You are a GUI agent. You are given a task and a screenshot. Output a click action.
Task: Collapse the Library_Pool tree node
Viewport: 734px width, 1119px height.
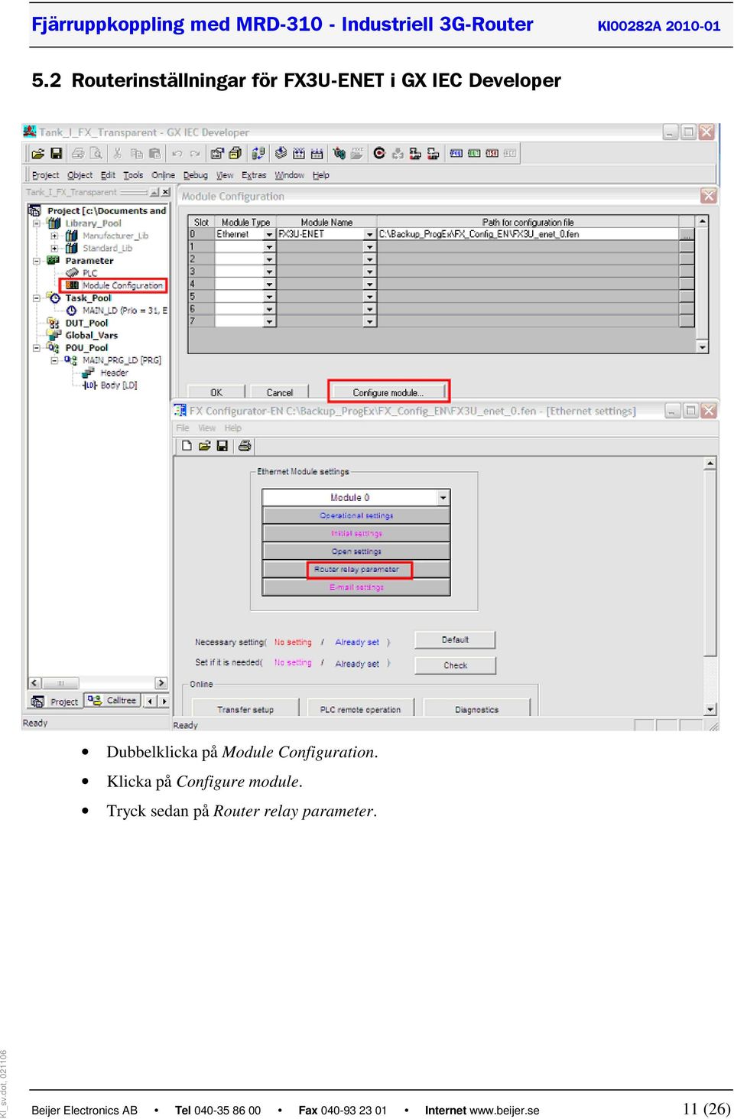point(36,223)
